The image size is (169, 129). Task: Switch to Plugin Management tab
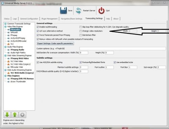(49, 19)
